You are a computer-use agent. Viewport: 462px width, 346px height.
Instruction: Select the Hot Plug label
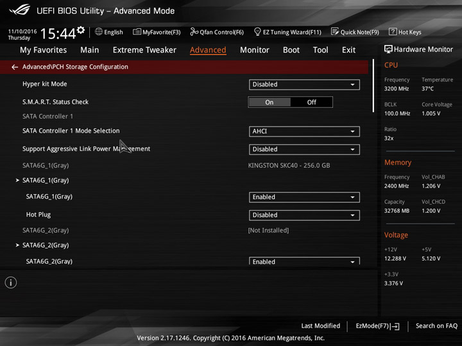(38, 215)
